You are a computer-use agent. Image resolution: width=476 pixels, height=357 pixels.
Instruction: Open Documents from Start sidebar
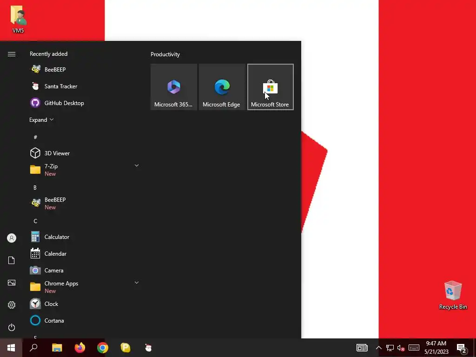coord(12,260)
